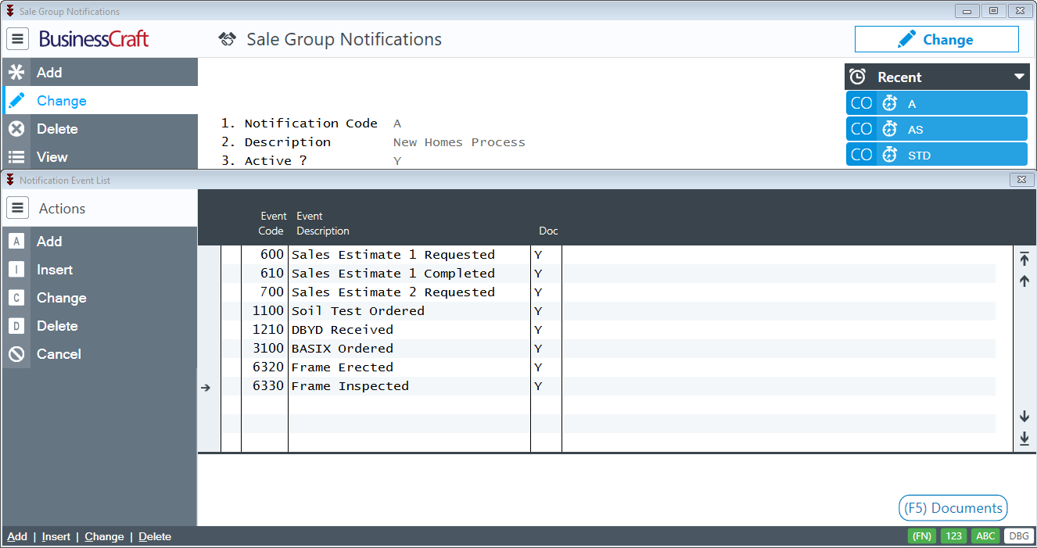The image size is (1037, 548).
Task: Jump to top of event list
Action: [1024, 260]
